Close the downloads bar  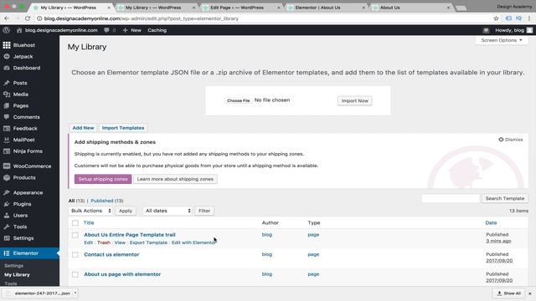tap(530, 293)
